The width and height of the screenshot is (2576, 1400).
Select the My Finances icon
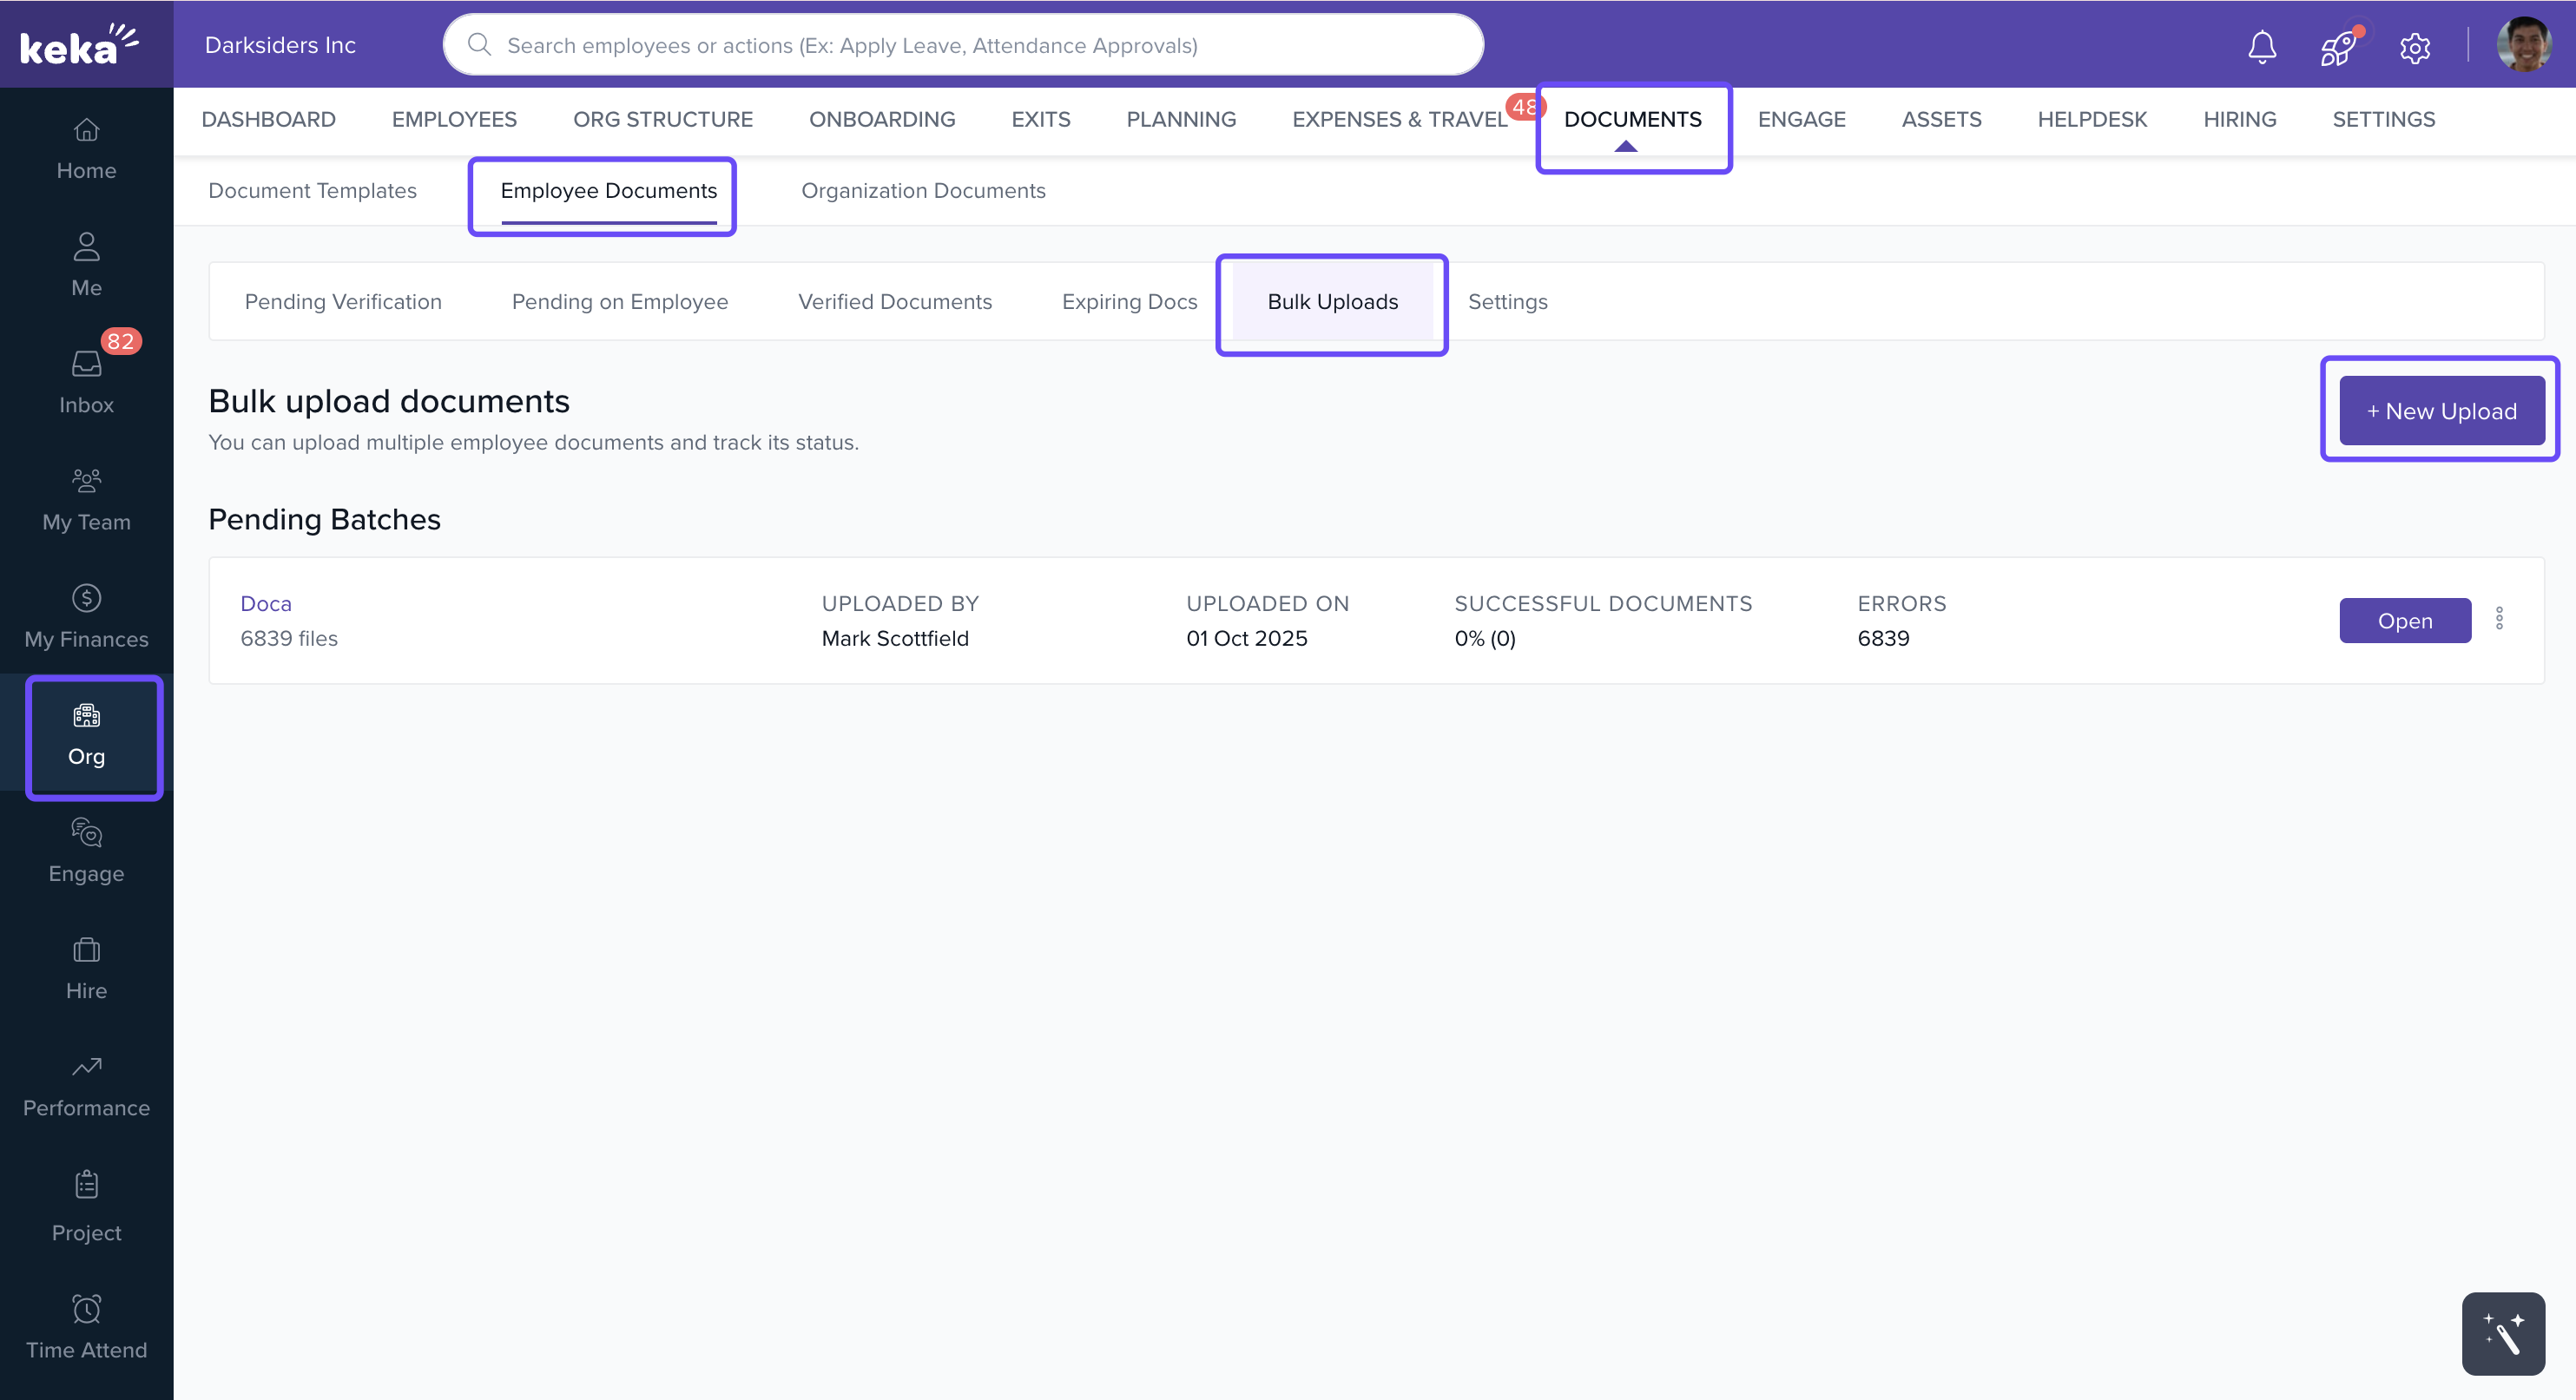85,614
